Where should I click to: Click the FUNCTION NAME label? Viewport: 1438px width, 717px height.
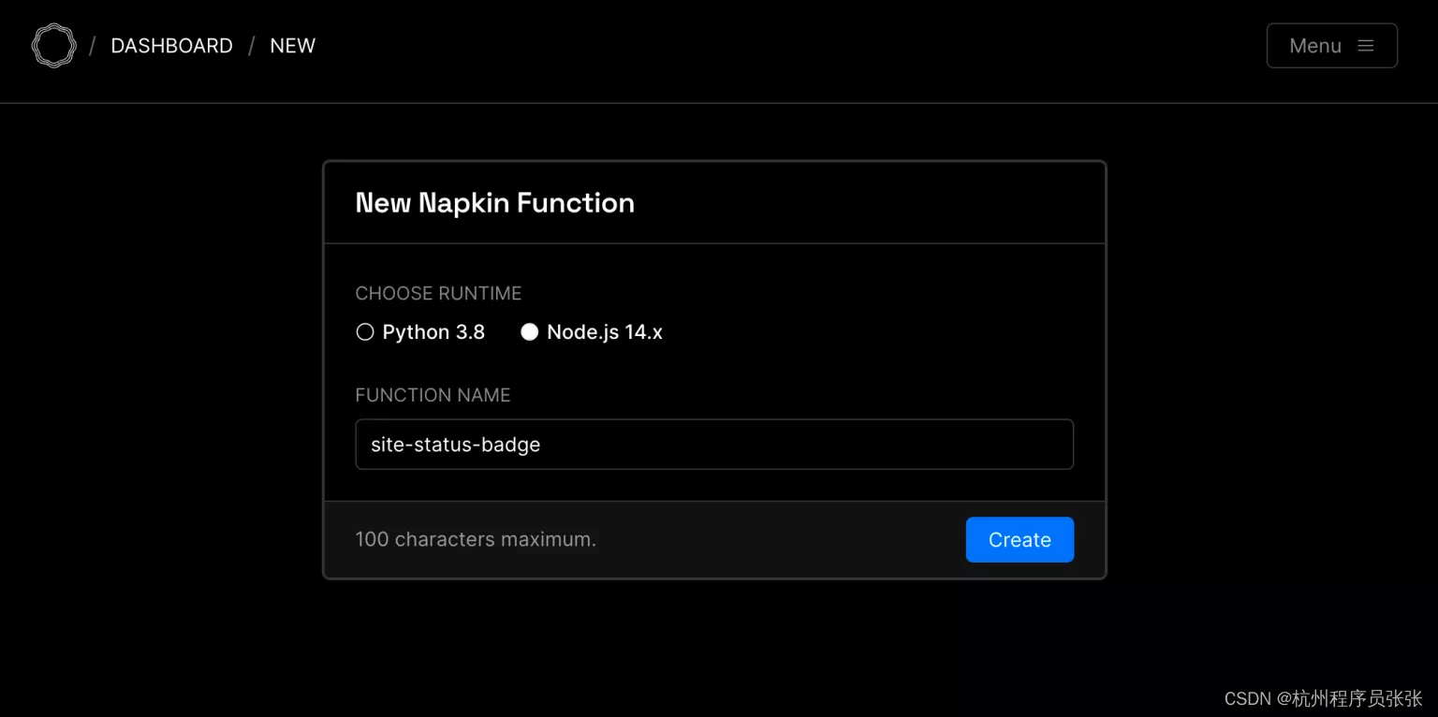(433, 395)
